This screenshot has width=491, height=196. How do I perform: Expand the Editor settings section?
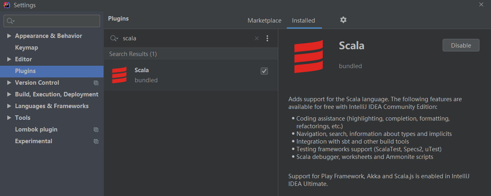(9, 59)
